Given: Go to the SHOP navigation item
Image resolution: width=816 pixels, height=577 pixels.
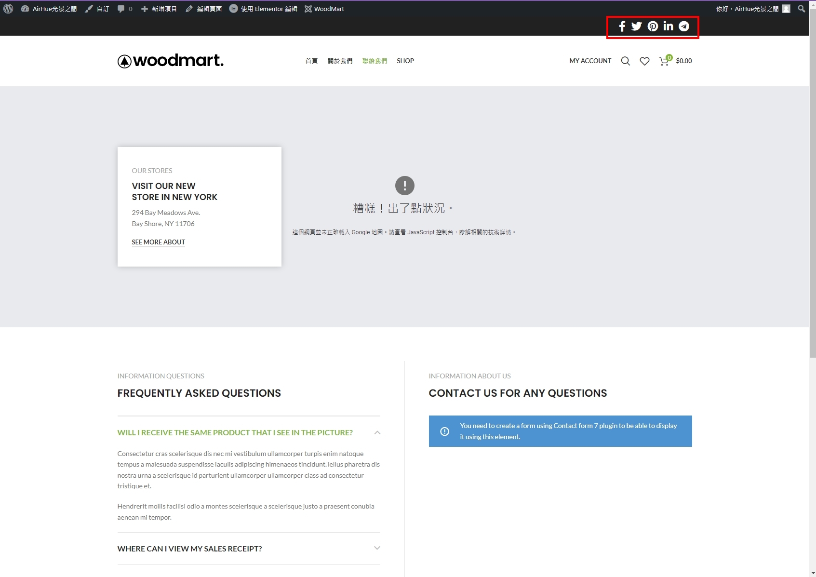Looking at the screenshot, I should [405, 61].
